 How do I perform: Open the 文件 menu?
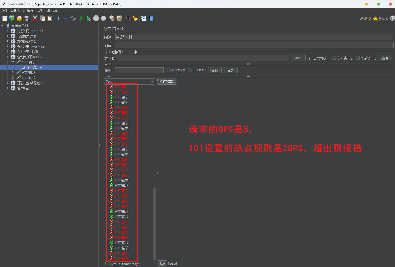click(4, 11)
